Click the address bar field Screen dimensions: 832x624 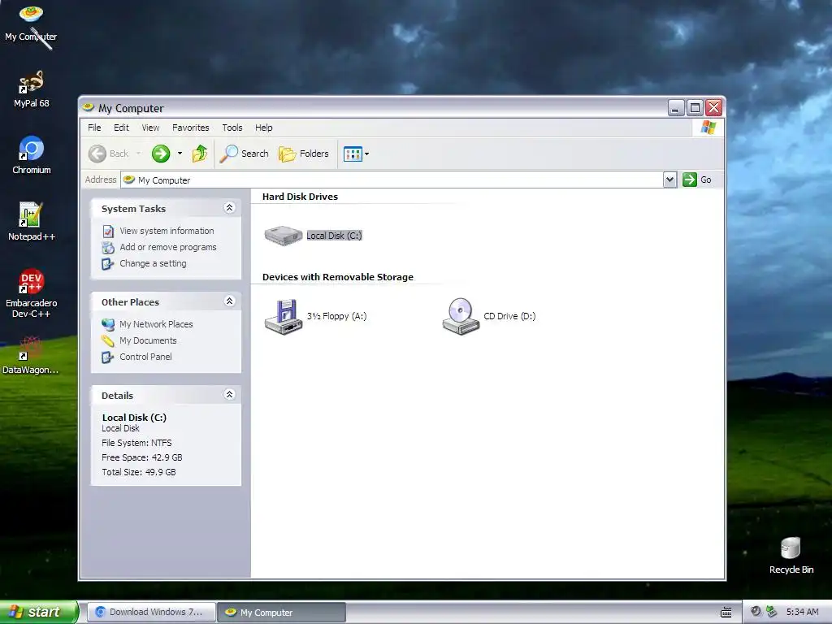tap(392, 180)
